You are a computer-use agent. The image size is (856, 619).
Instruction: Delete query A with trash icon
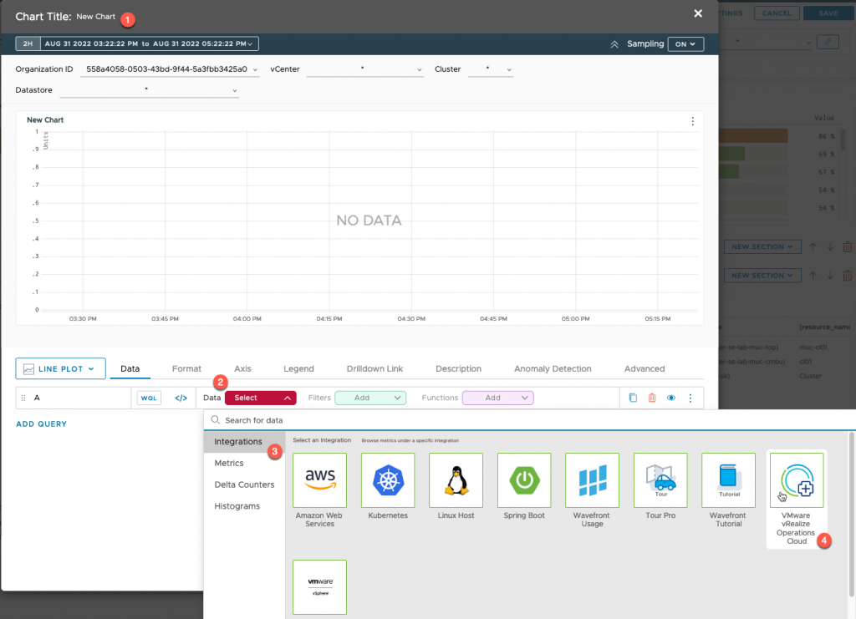tap(652, 398)
